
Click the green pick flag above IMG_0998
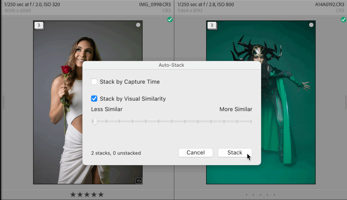[x=170, y=20]
